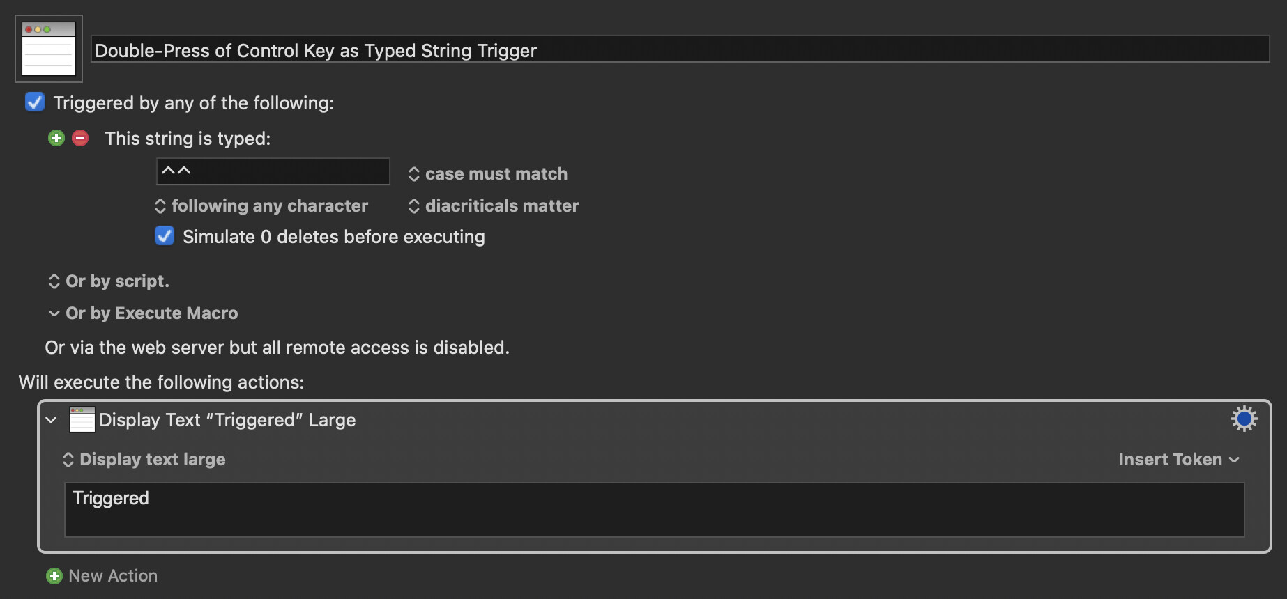Click the typed string field containing ^^

click(273, 171)
